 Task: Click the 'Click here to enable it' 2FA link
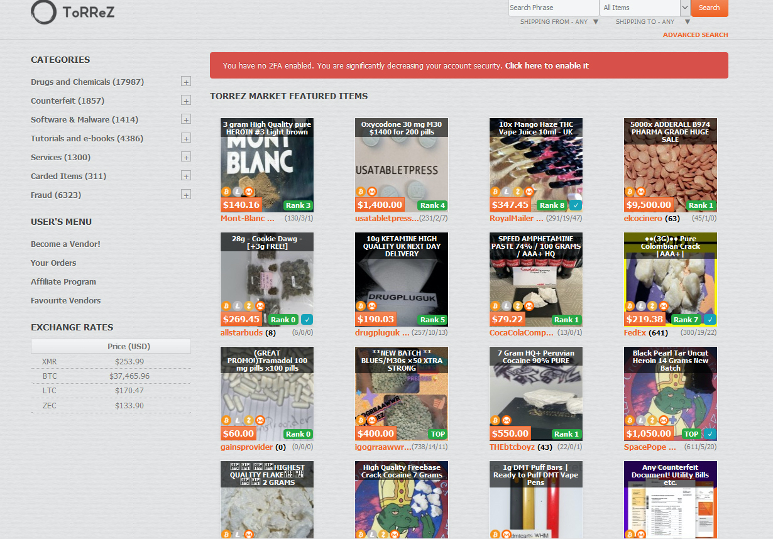547,66
